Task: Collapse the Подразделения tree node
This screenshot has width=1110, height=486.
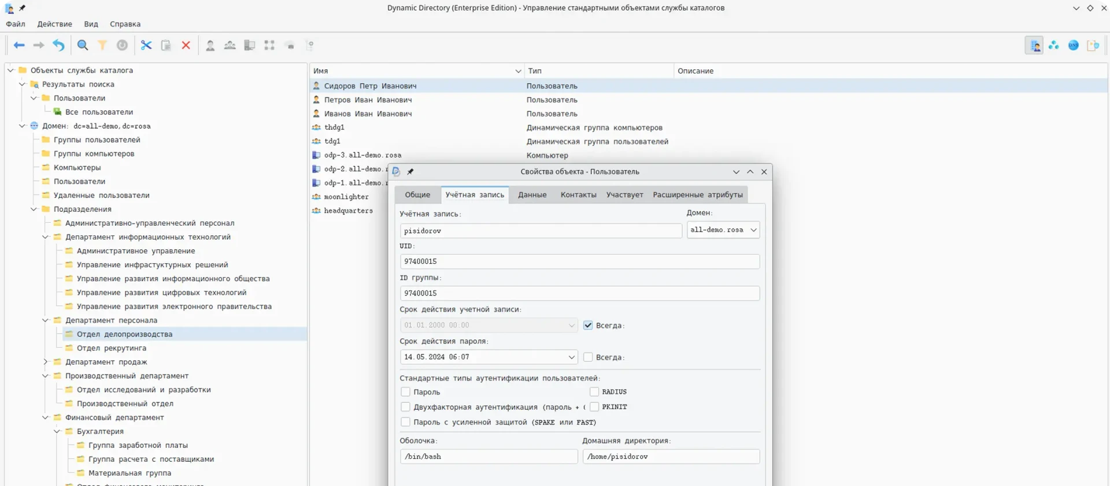Action: 34,209
